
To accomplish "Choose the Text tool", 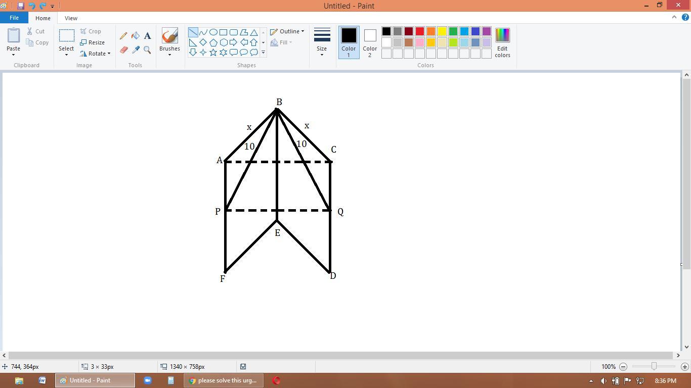I will pos(147,36).
